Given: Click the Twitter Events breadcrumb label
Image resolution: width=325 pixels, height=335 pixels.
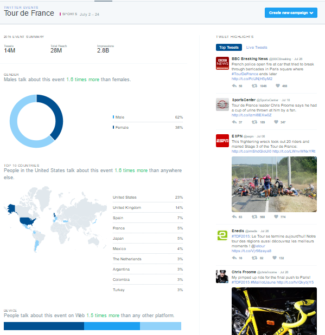Looking at the screenshot, I should tap(21, 8).
